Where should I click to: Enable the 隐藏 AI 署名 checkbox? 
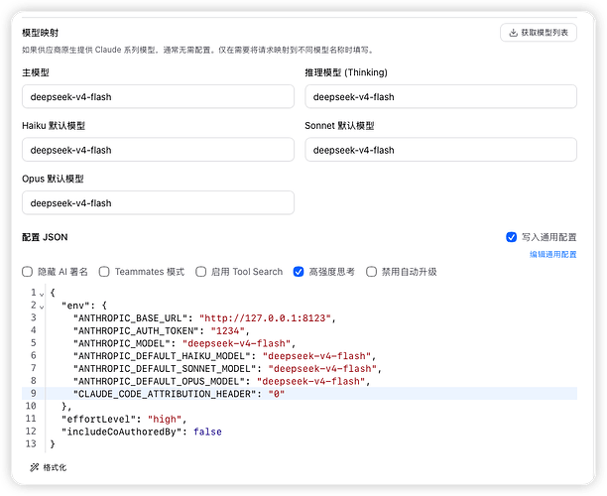click(x=27, y=272)
